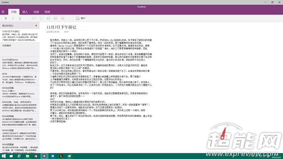Click the note title 11月7日下午游记
Viewport: 283px width, 159px height.
(61, 28)
